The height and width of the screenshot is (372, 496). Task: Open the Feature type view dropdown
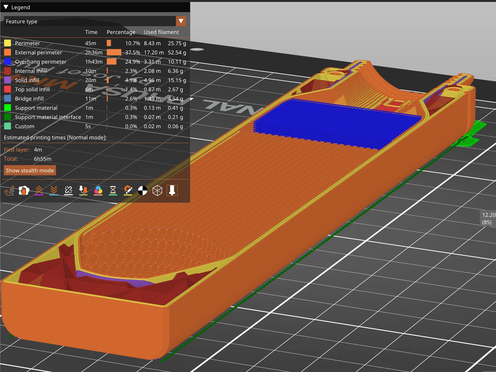click(181, 21)
